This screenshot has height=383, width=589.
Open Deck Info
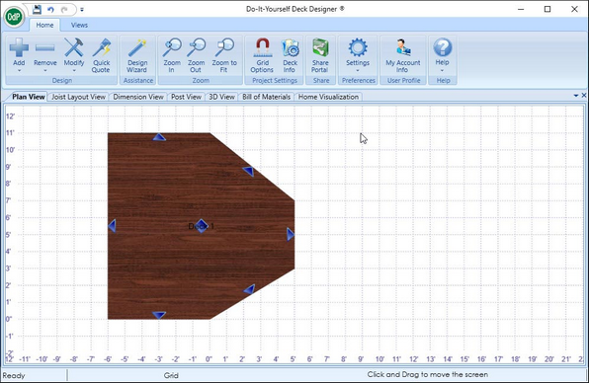(x=290, y=55)
